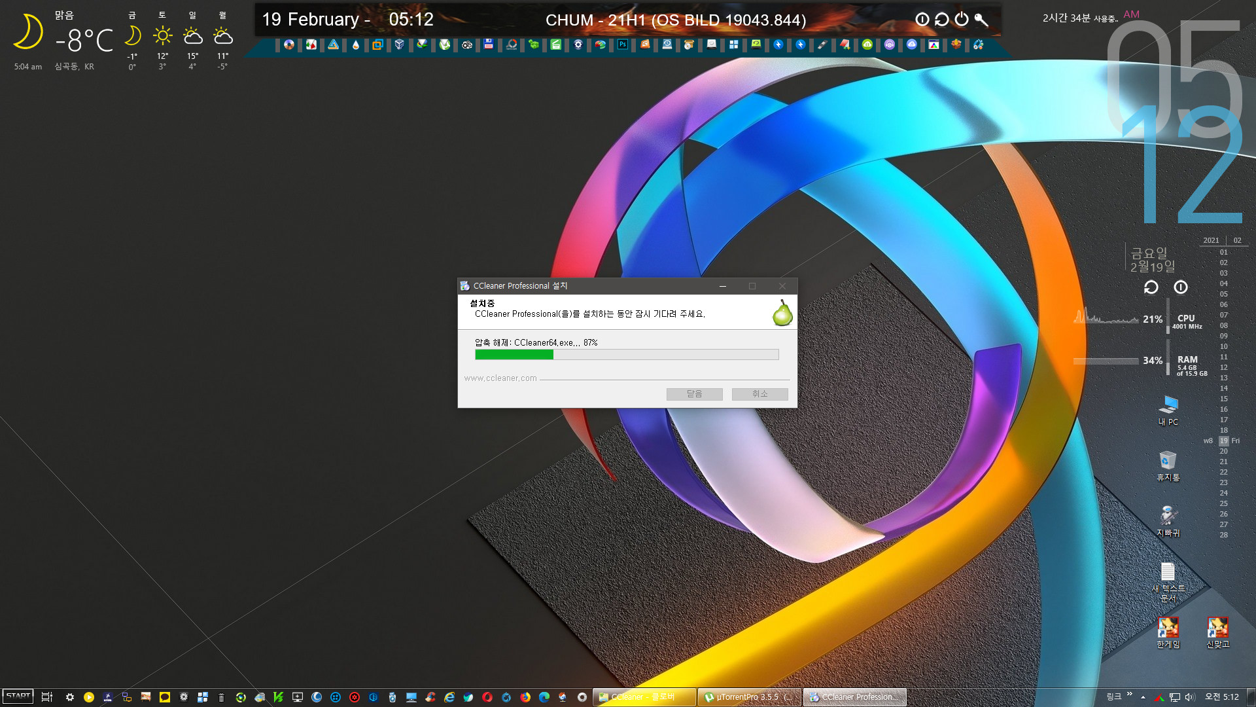Click the 취소 button in installer
This screenshot has width=1256, height=707.
[x=759, y=394]
